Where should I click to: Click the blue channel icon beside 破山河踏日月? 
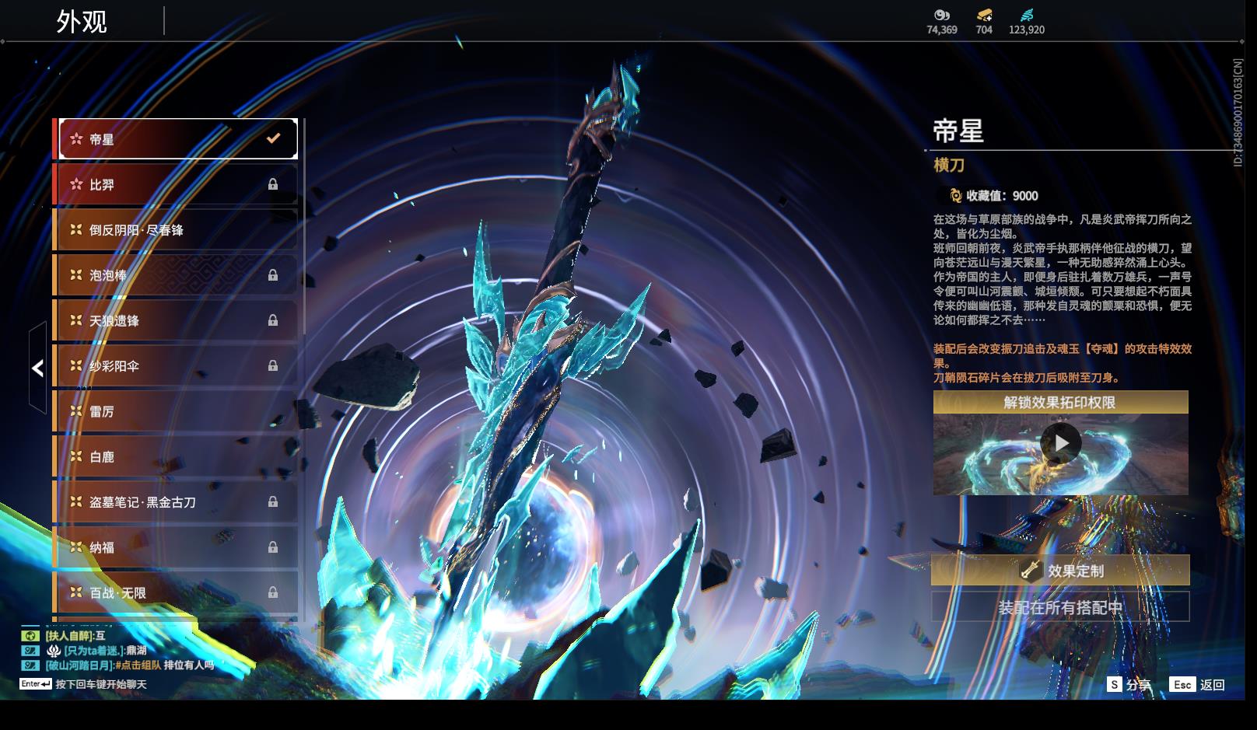[30, 665]
